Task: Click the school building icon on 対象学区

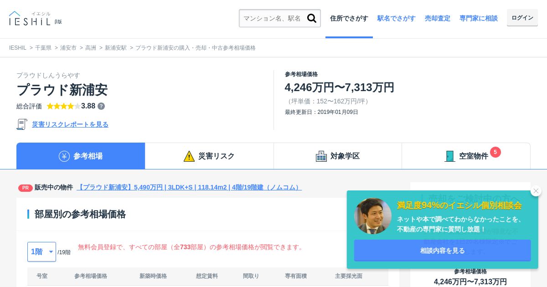Action: tap(321, 156)
